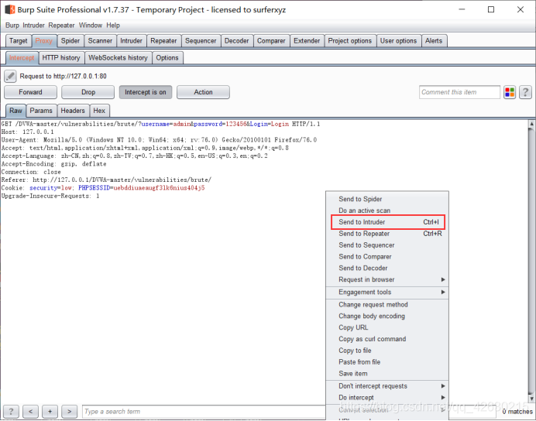Screen dimensions: 536x421
Task: Focus the Type a search term field
Action: pos(204,412)
